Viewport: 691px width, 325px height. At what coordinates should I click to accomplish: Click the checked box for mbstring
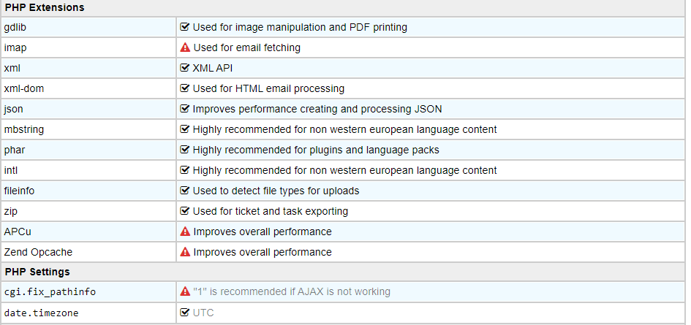click(185, 129)
